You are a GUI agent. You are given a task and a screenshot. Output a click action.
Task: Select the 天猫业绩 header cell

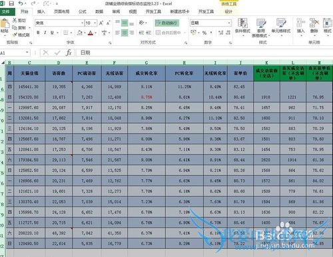(29, 73)
